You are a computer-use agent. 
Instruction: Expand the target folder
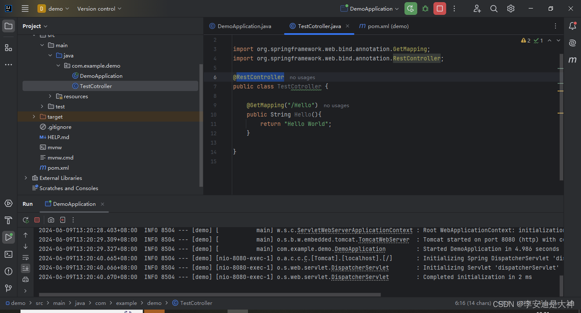pos(34,117)
